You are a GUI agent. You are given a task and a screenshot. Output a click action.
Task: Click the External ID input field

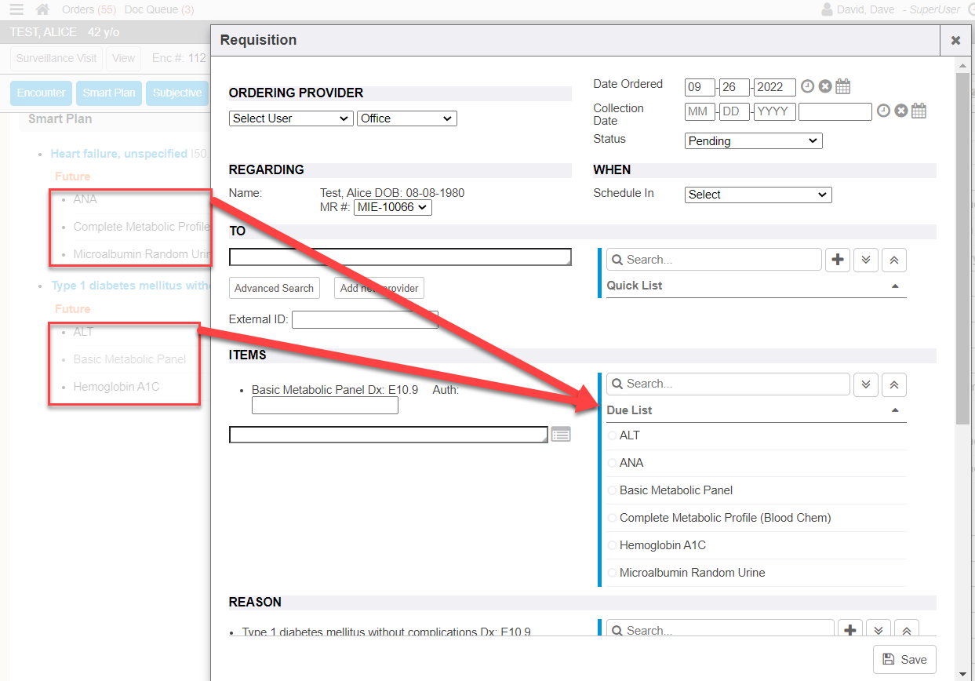(351, 319)
